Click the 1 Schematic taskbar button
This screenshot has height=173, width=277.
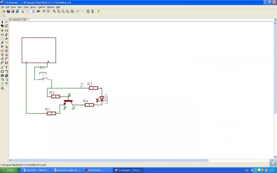pos(128,170)
